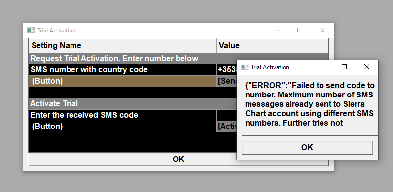Maximize the main Trial Activation window
393x192 pixels.
coord(300,31)
